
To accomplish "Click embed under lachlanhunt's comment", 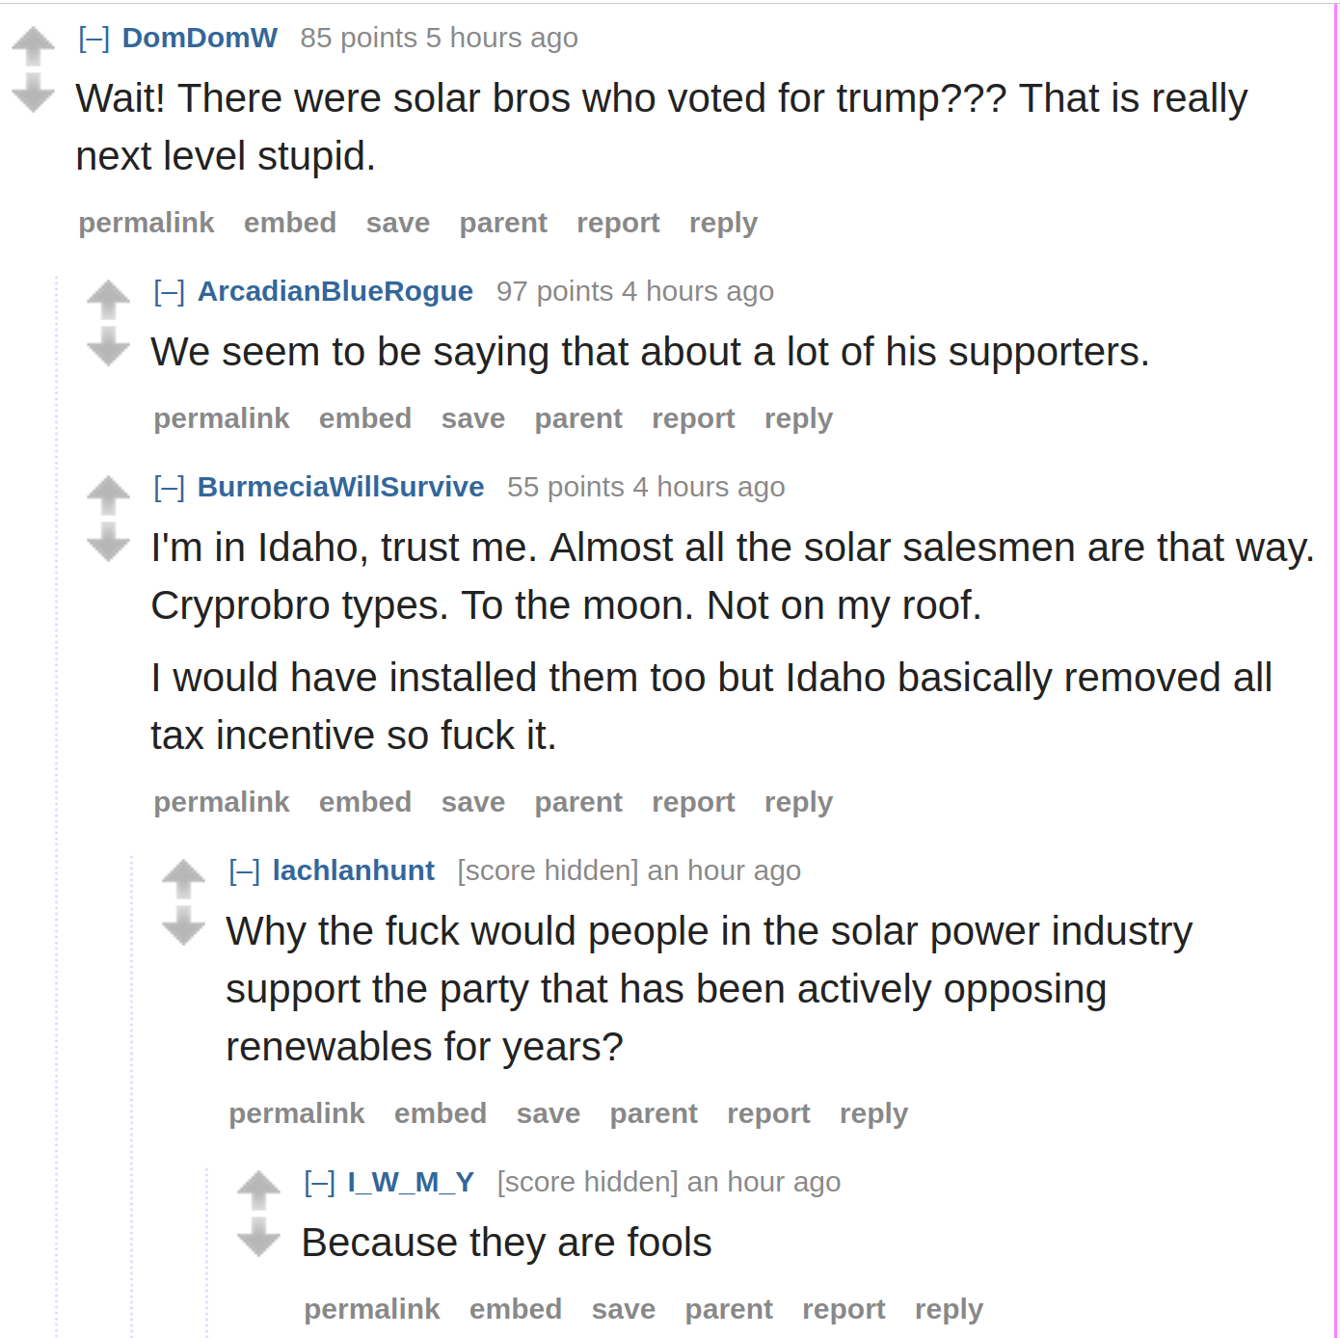I will tap(441, 1113).
